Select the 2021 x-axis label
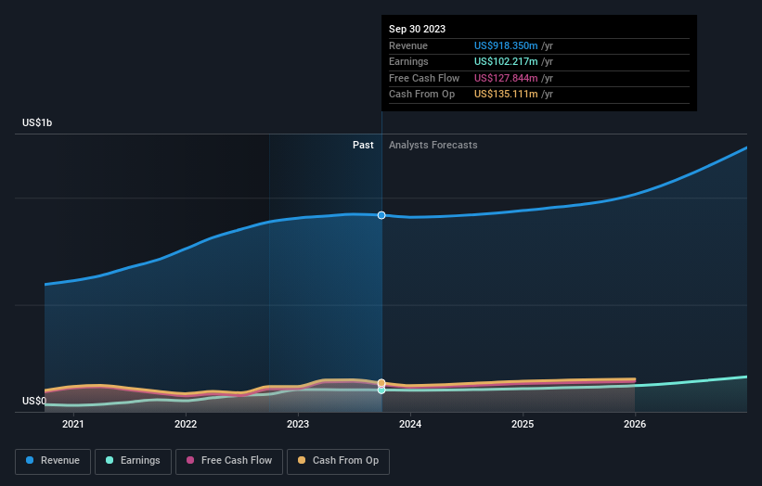The width and height of the screenshot is (762, 486). [73, 424]
